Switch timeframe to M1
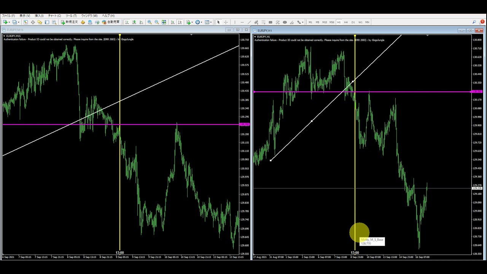This screenshot has height=274, width=487. pos(310,22)
